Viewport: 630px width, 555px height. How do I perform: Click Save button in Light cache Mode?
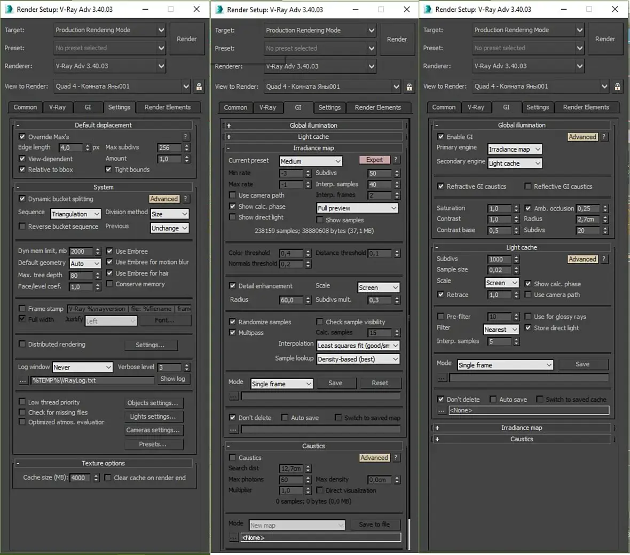[x=582, y=364]
